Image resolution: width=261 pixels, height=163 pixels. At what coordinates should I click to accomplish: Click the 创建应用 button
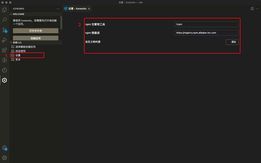(36, 38)
